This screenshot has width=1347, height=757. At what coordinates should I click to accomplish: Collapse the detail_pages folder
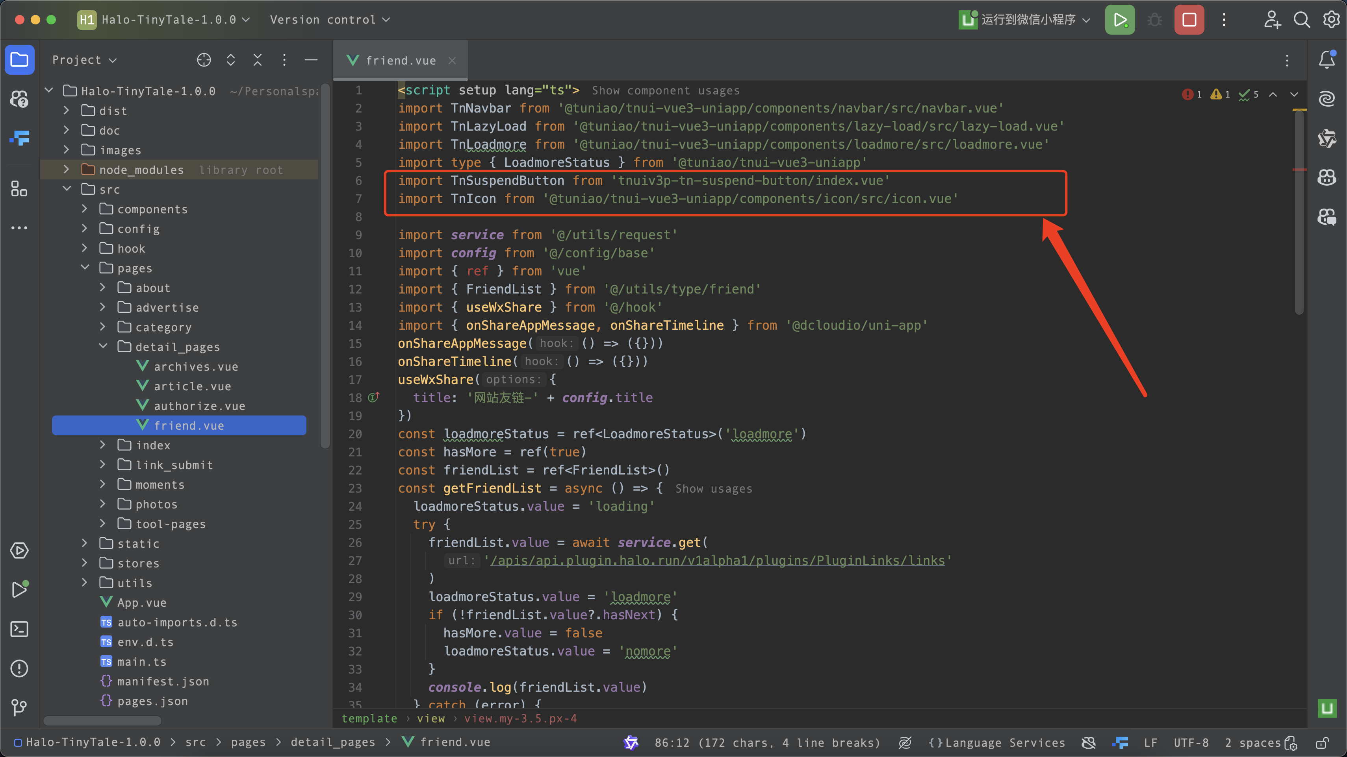[103, 346]
